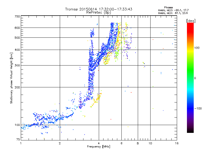This screenshot has height=156, width=208.
Task: Click the x-axis tick label '6'
Action: coord(121,143)
